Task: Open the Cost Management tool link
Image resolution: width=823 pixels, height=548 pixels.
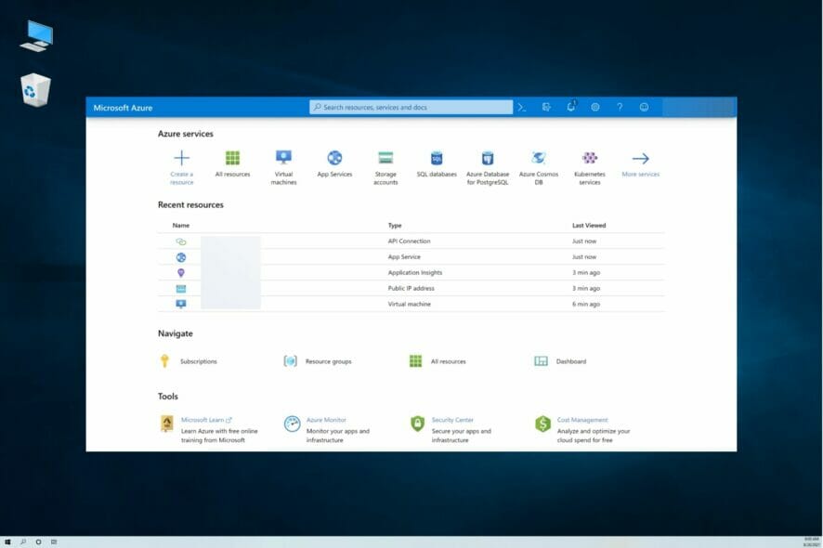Action: point(582,420)
